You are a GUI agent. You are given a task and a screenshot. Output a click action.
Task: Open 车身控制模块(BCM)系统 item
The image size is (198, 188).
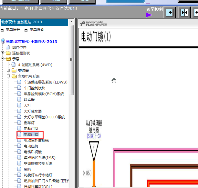pyautogui.click(x=44, y=94)
